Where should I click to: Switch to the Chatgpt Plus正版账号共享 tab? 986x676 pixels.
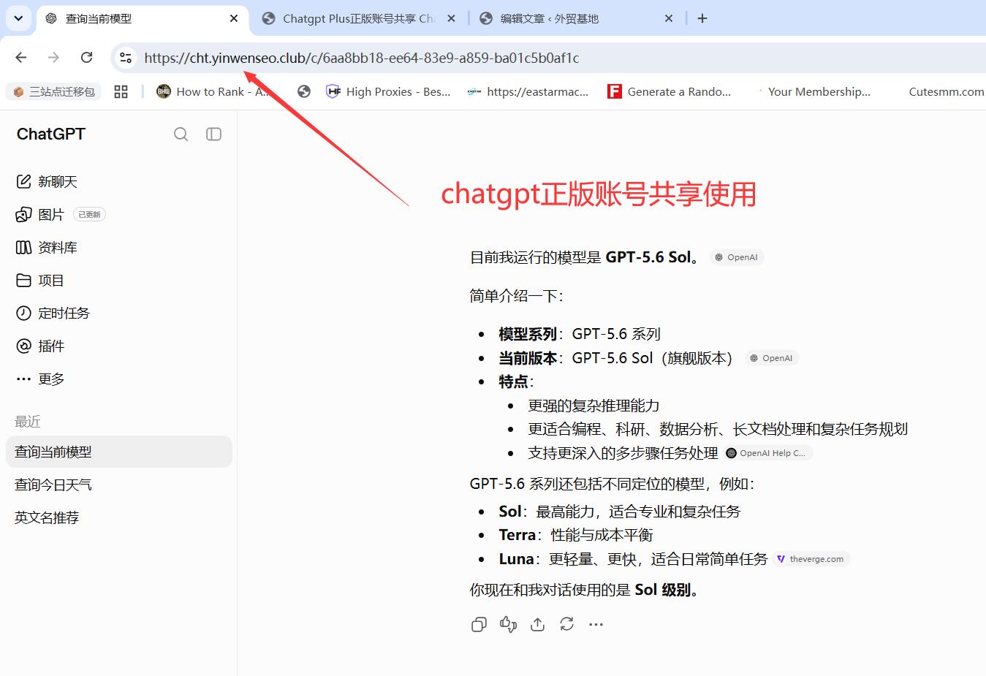point(358,18)
